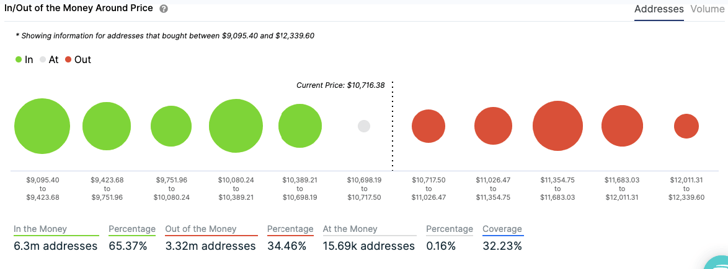Switch to the Volume tab
Screen dimensions: 728x269
tap(707, 9)
